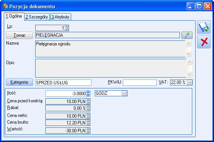Maximize the Pozycja dokumentu window
214x142 pixels.
pyautogui.click(x=199, y=6)
